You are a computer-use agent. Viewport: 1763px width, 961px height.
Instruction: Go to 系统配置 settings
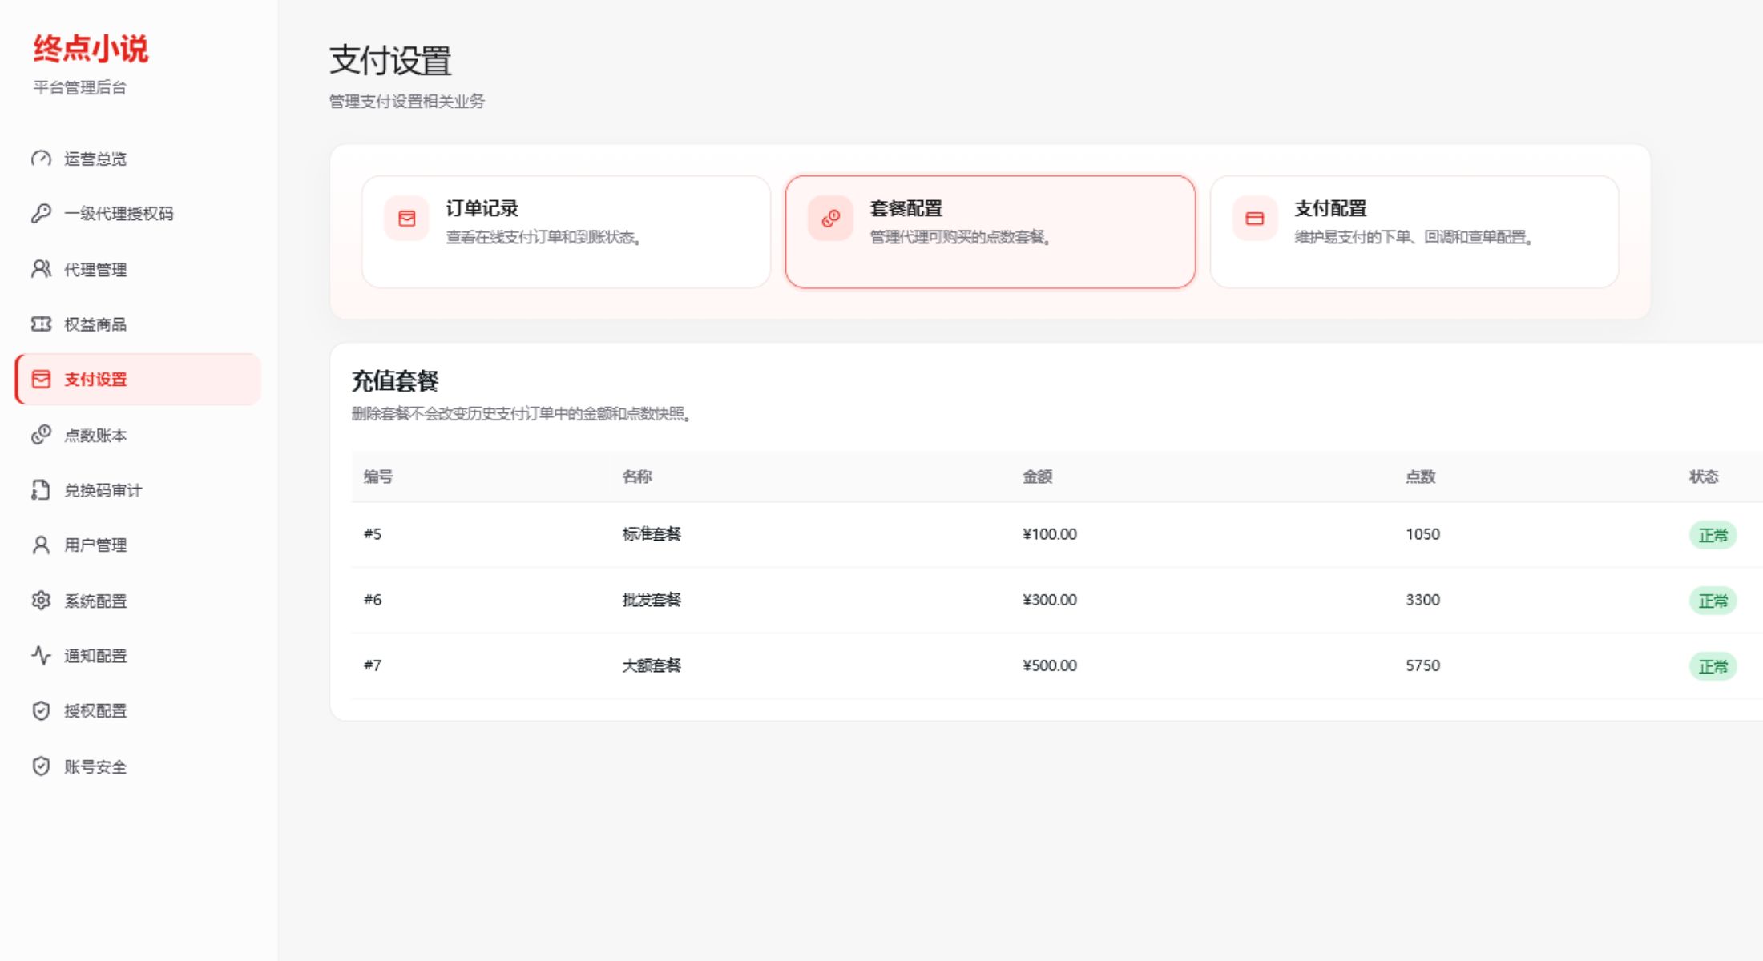coord(138,601)
